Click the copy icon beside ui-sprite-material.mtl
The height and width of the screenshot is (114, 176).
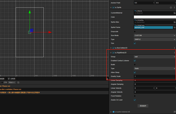(x=174, y=112)
